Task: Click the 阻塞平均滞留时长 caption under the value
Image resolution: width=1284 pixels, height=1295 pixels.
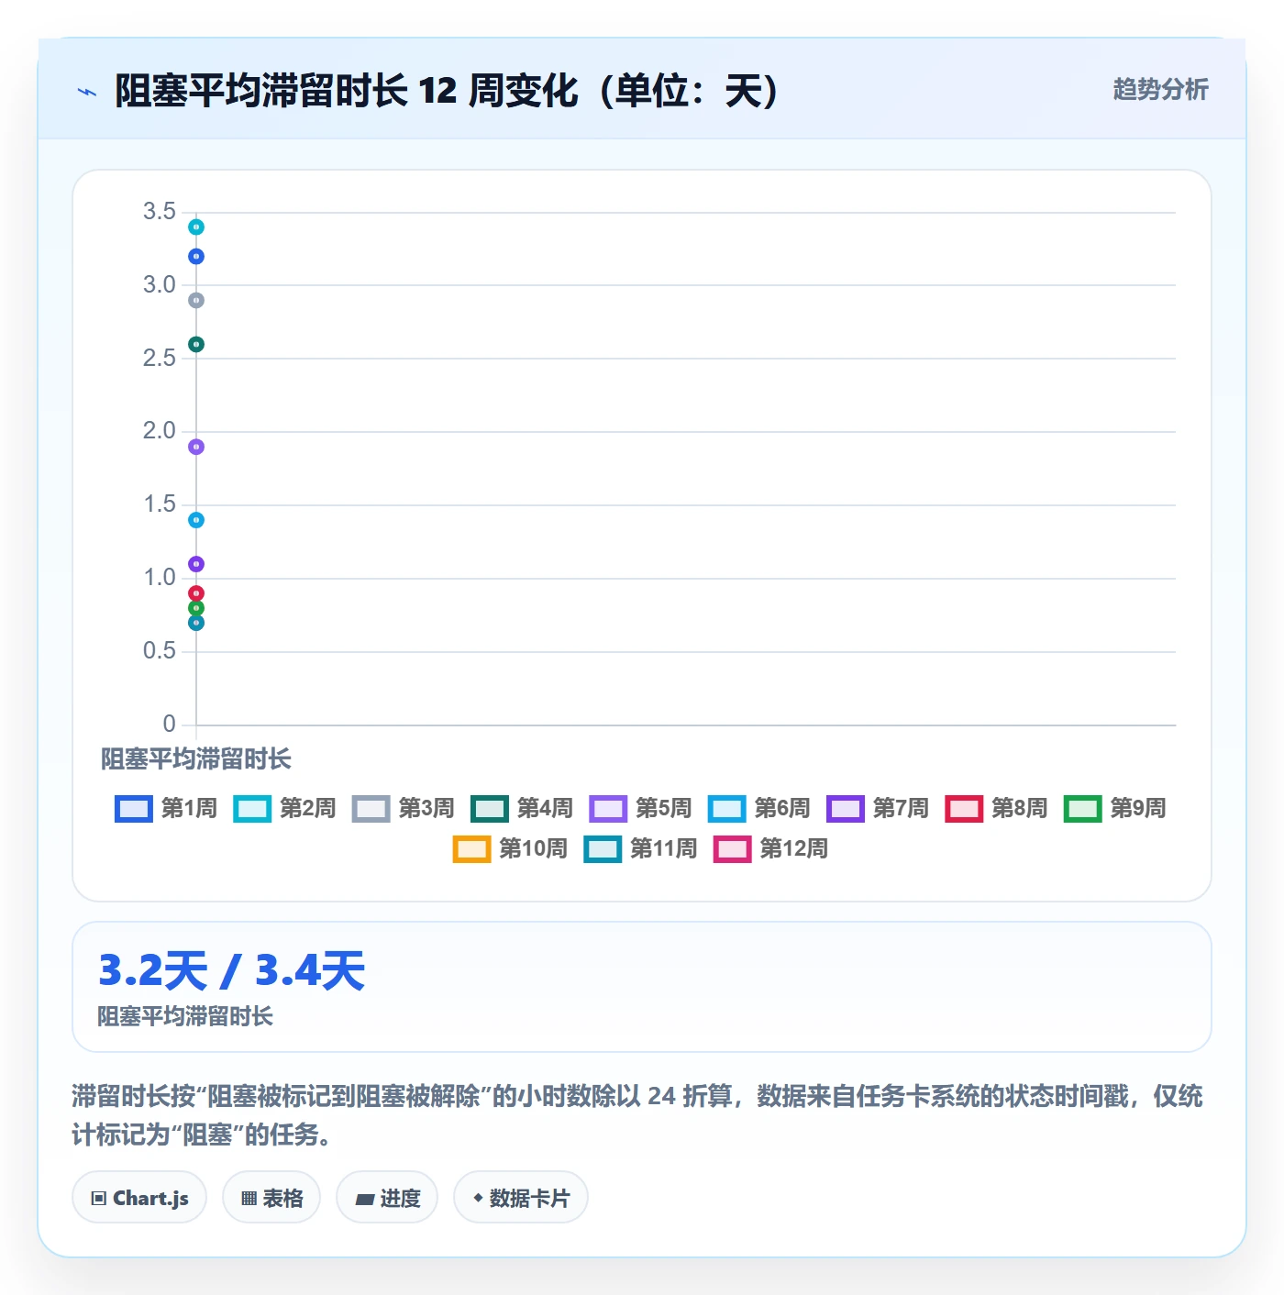Action: tap(185, 1016)
